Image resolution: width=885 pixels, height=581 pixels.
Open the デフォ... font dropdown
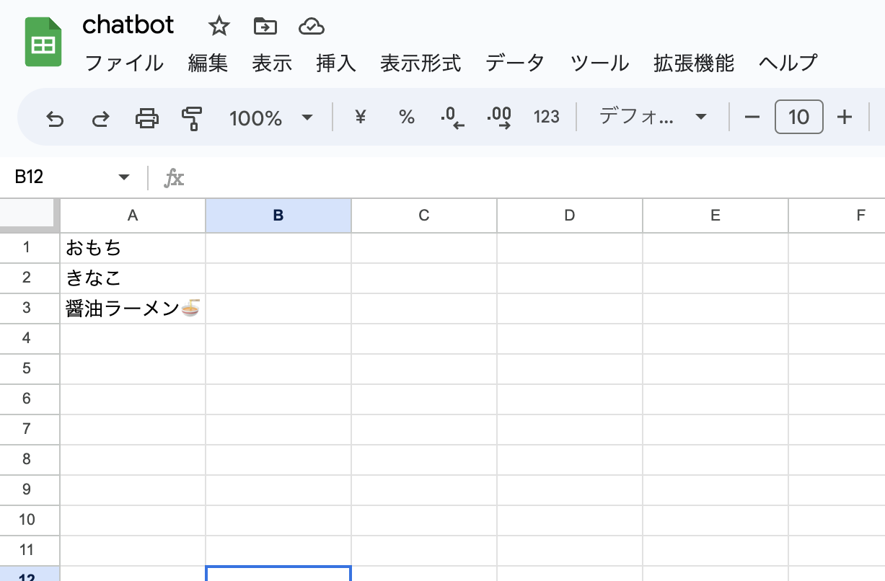(653, 117)
